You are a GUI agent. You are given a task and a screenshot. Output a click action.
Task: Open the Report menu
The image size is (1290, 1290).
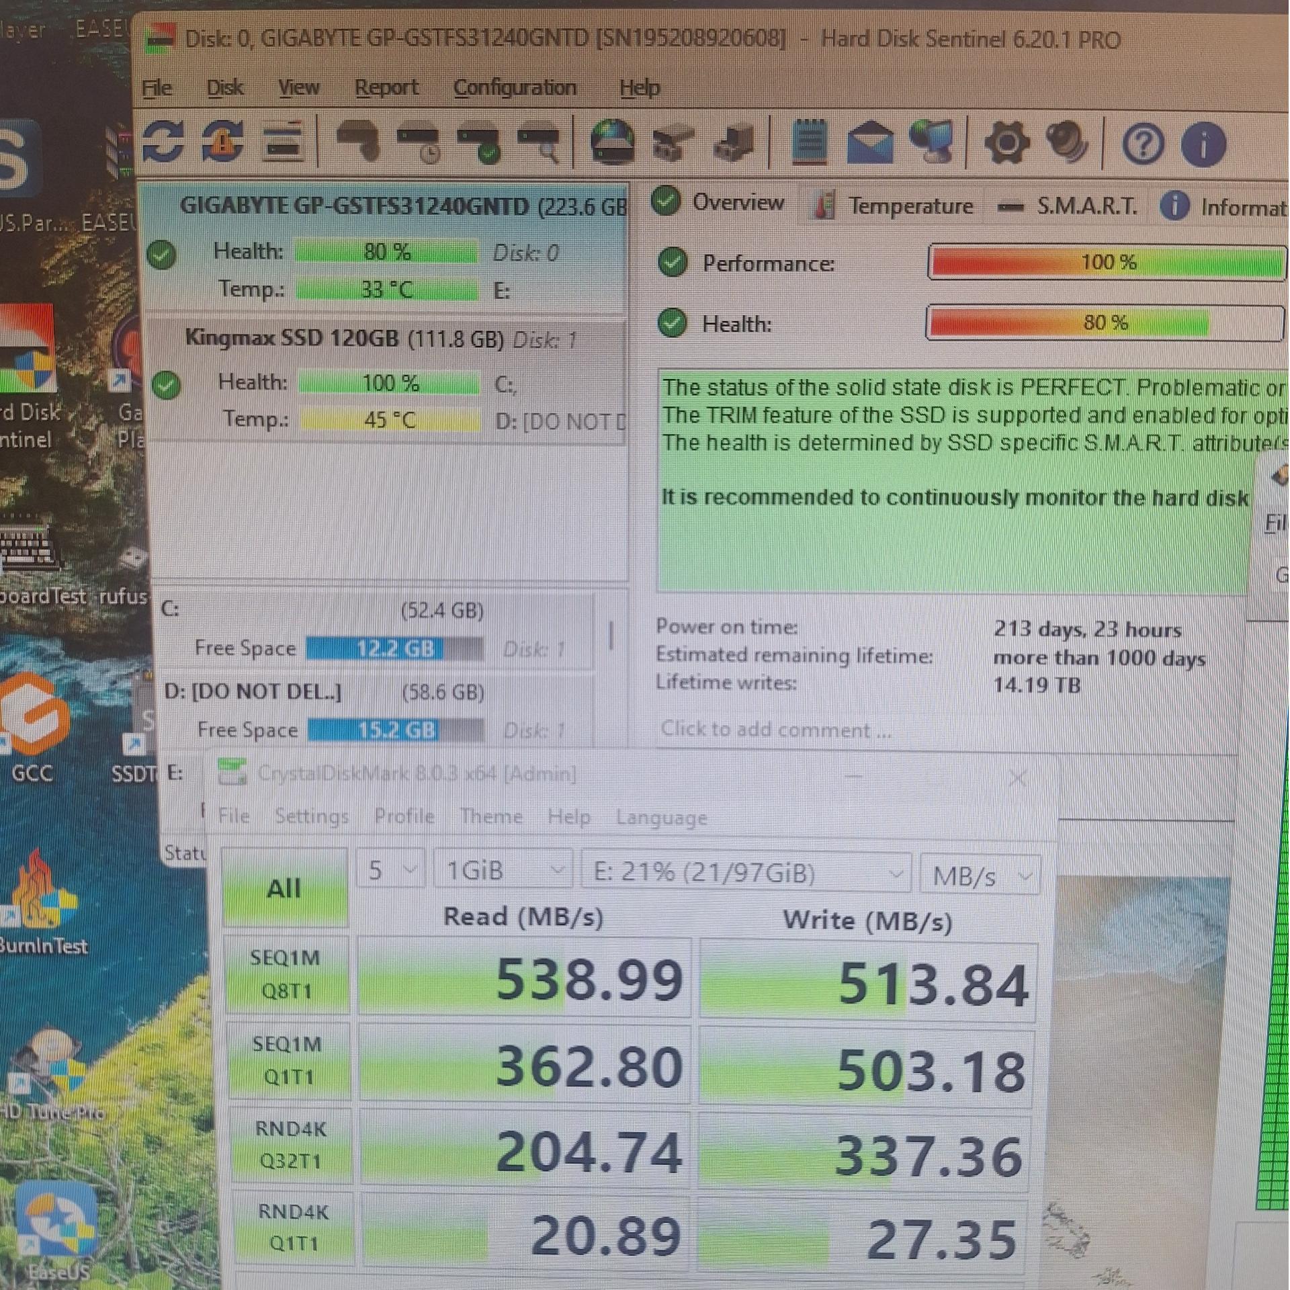pyautogui.click(x=386, y=87)
